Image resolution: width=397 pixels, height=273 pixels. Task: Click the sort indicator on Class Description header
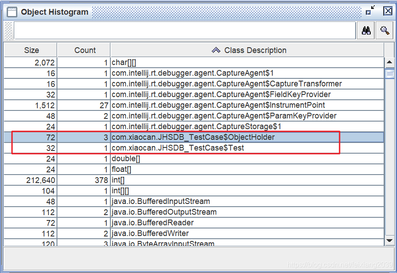[x=216, y=50]
